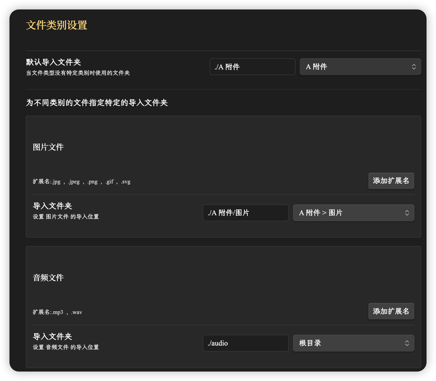Viewport: 436px width, 381px height.
Task: Click 添加扩展名 button for 图片文件
Action: point(391,181)
